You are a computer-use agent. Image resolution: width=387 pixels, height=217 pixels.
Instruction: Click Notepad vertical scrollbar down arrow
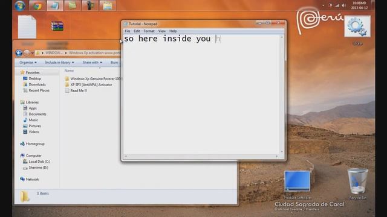(282, 151)
